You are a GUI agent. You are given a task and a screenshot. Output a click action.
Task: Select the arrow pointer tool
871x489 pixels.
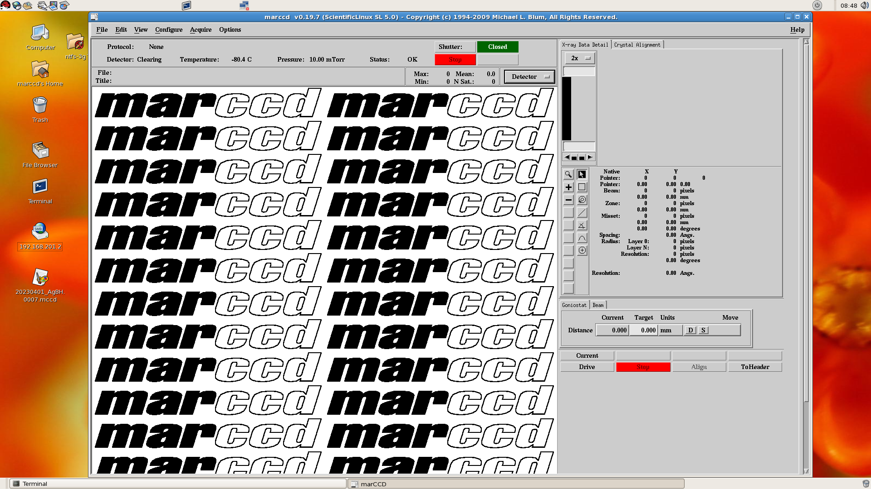(582, 174)
